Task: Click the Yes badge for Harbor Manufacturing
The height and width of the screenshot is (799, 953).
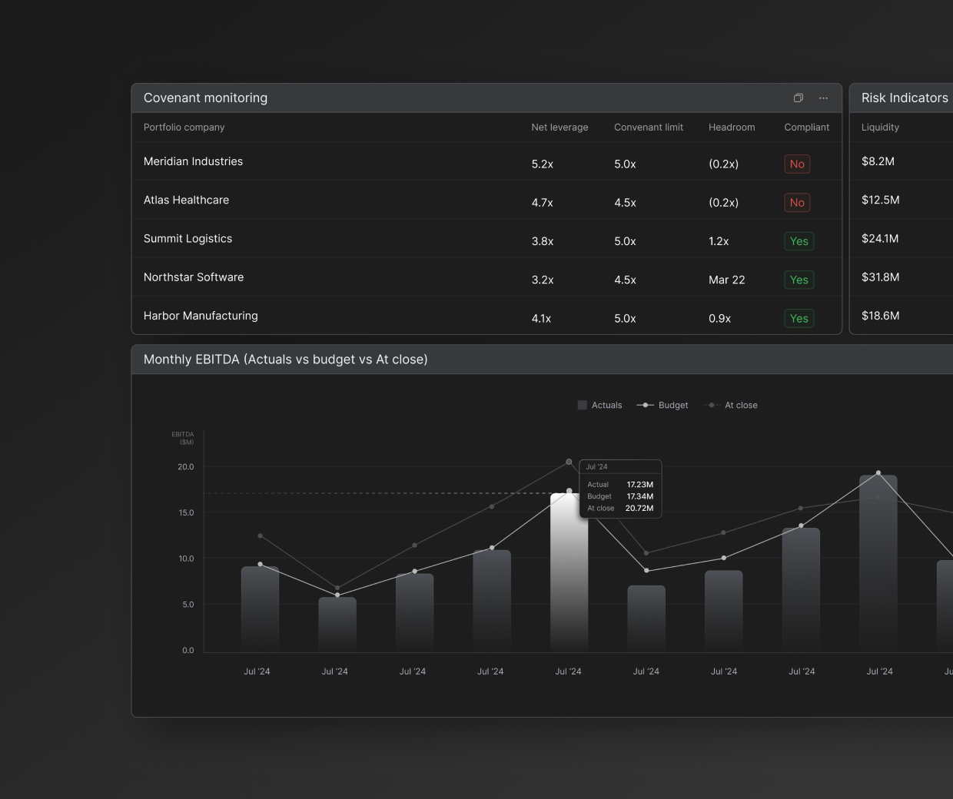Action: pyautogui.click(x=799, y=318)
